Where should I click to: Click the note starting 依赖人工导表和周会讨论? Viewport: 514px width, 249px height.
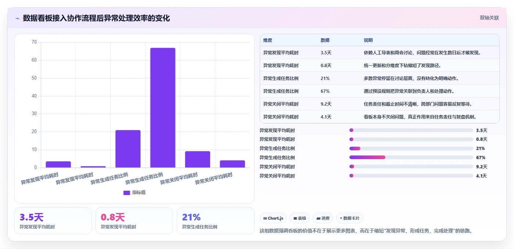(x=423, y=53)
